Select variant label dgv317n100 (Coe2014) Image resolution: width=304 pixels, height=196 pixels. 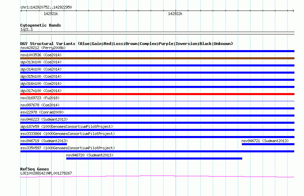(41, 91)
